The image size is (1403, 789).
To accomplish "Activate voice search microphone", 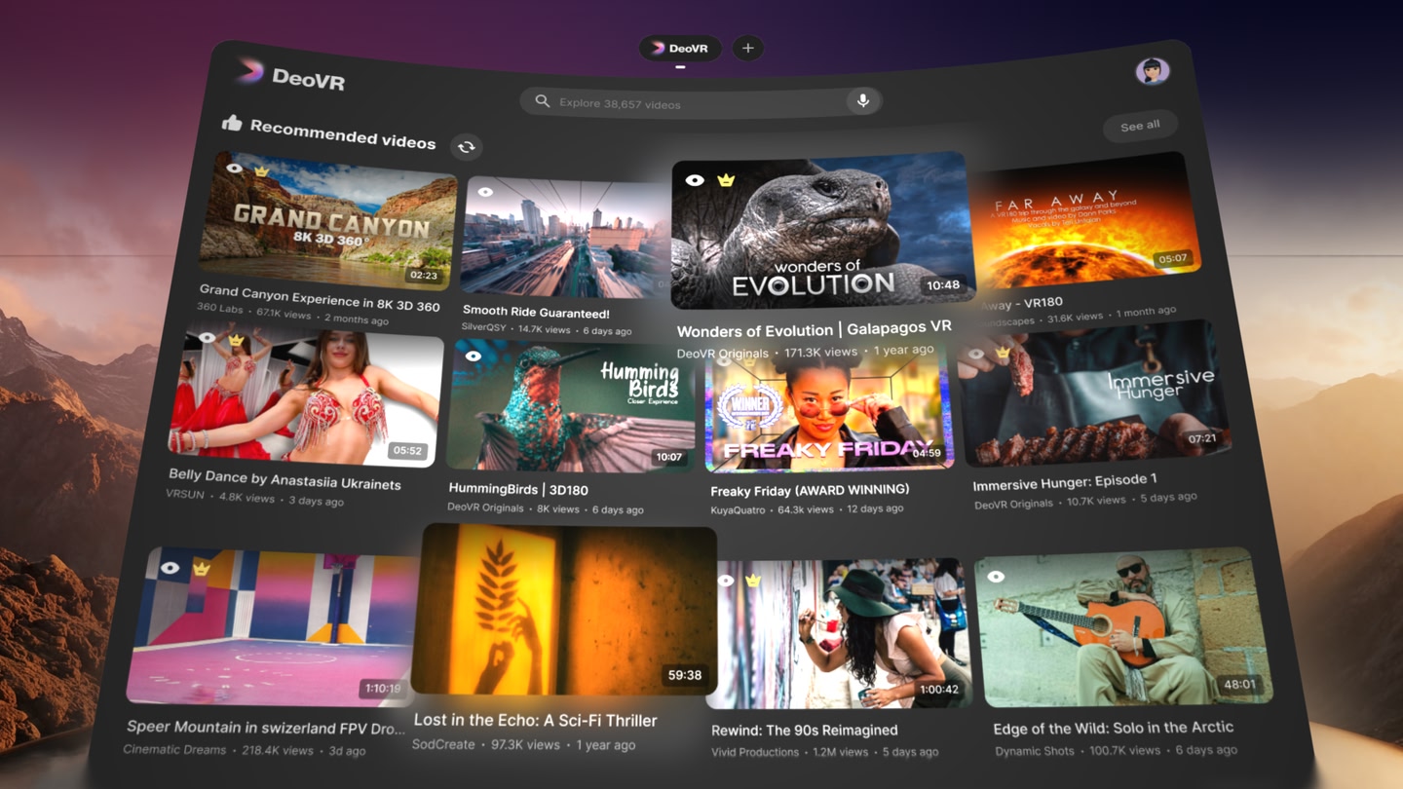I will (x=862, y=101).
